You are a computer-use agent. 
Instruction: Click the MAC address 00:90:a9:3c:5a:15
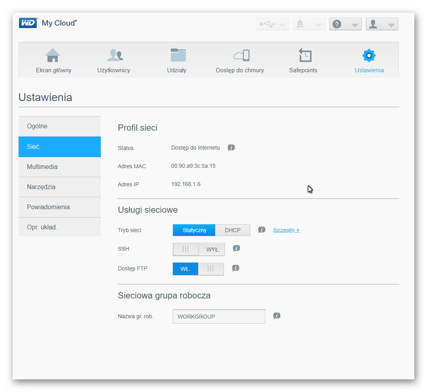click(x=193, y=166)
